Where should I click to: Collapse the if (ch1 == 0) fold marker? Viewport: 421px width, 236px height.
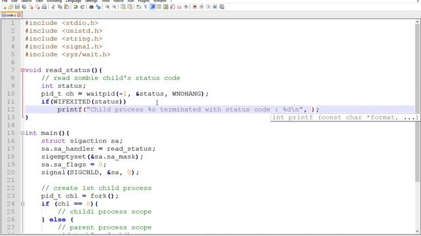[x=22, y=204]
